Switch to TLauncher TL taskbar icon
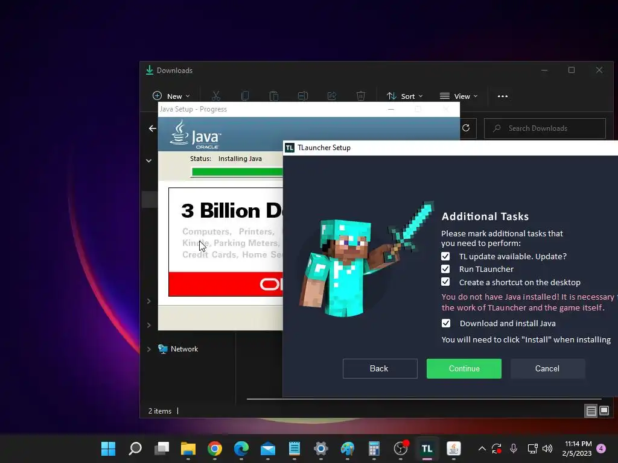The image size is (618, 463). [427, 449]
